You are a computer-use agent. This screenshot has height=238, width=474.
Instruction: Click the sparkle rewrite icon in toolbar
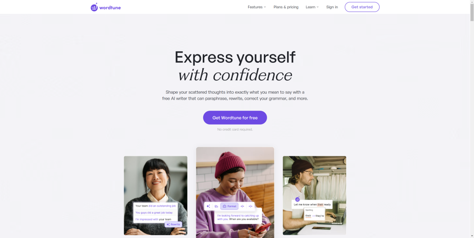[x=208, y=206]
